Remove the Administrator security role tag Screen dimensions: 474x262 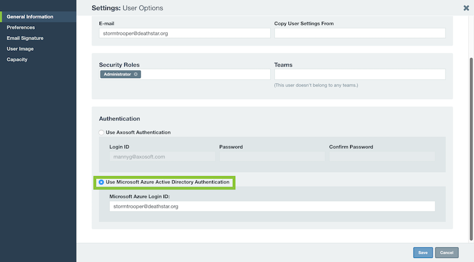pos(136,75)
